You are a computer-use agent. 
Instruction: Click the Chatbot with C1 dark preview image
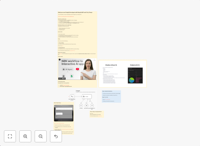coord(135,76)
